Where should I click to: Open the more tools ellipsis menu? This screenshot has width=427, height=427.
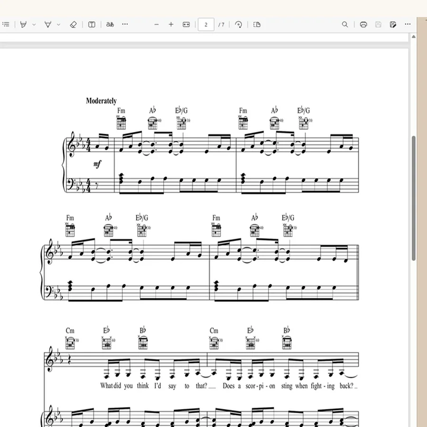pos(125,24)
